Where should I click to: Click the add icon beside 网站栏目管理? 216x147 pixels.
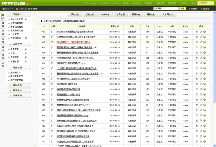[x=26, y=19]
